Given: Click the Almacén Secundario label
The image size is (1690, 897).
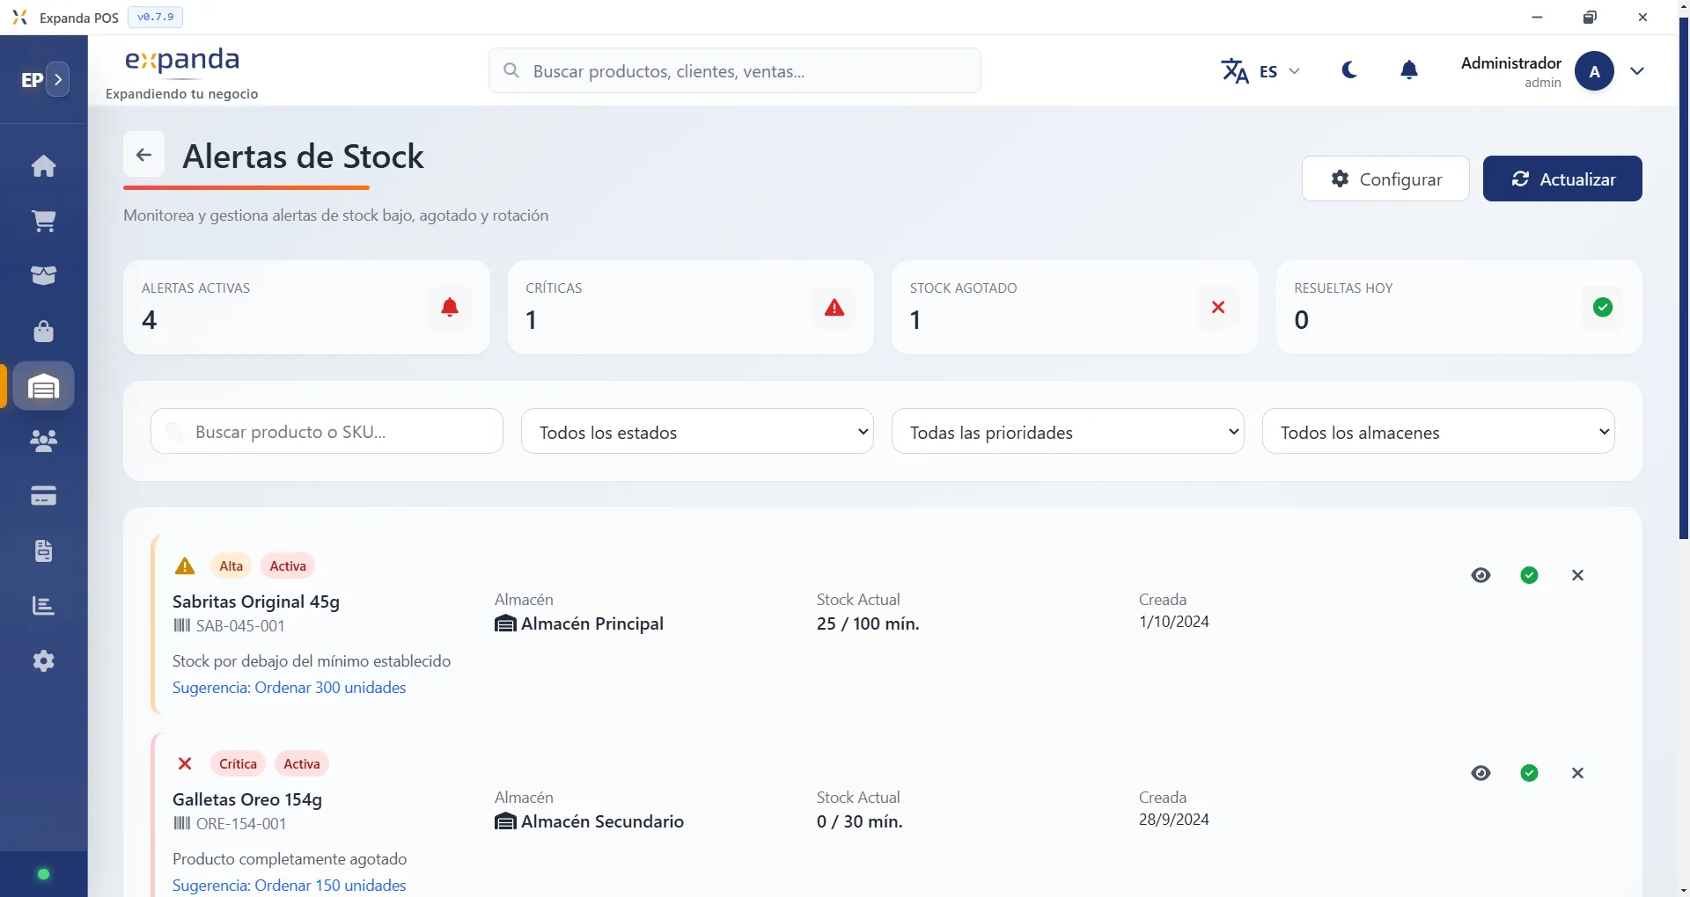Looking at the screenshot, I should coord(602,821).
